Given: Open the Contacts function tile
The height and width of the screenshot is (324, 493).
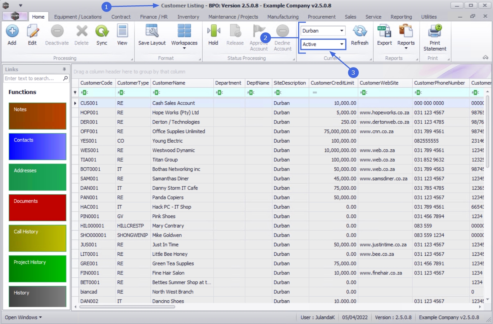Looking at the screenshot, I should [x=37, y=147].
